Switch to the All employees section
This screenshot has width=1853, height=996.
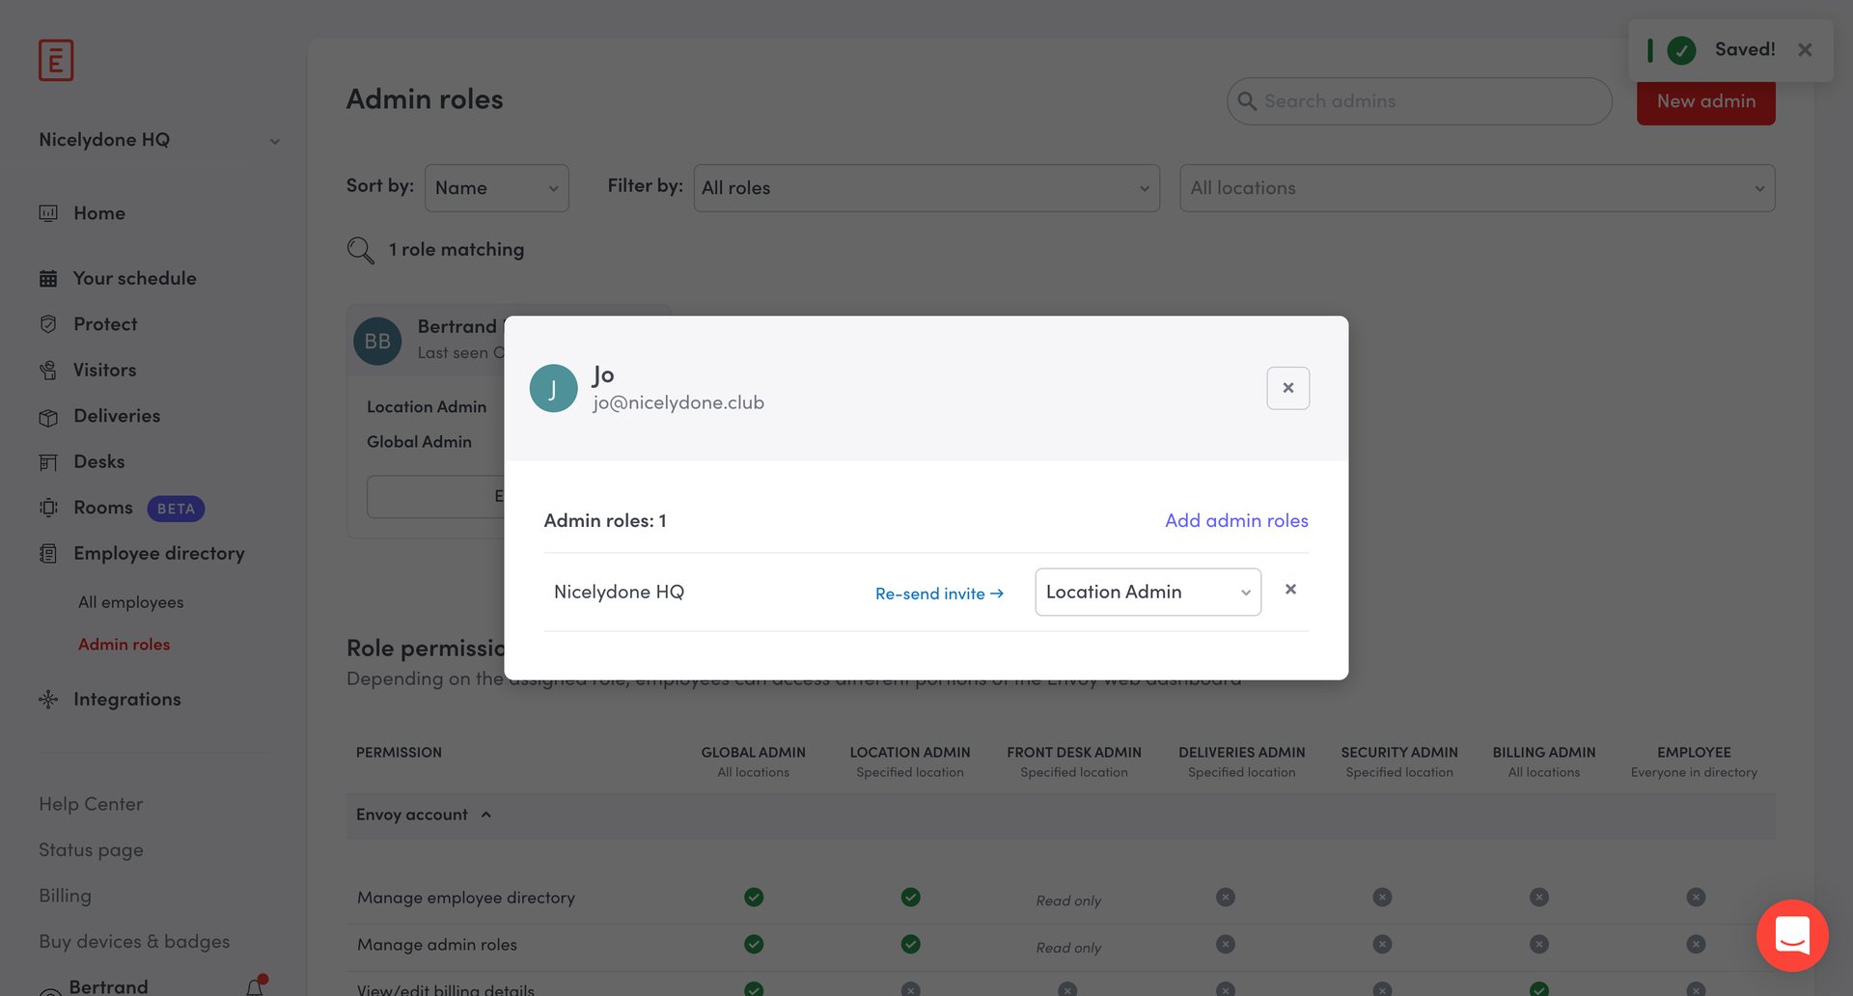[x=130, y=601]
